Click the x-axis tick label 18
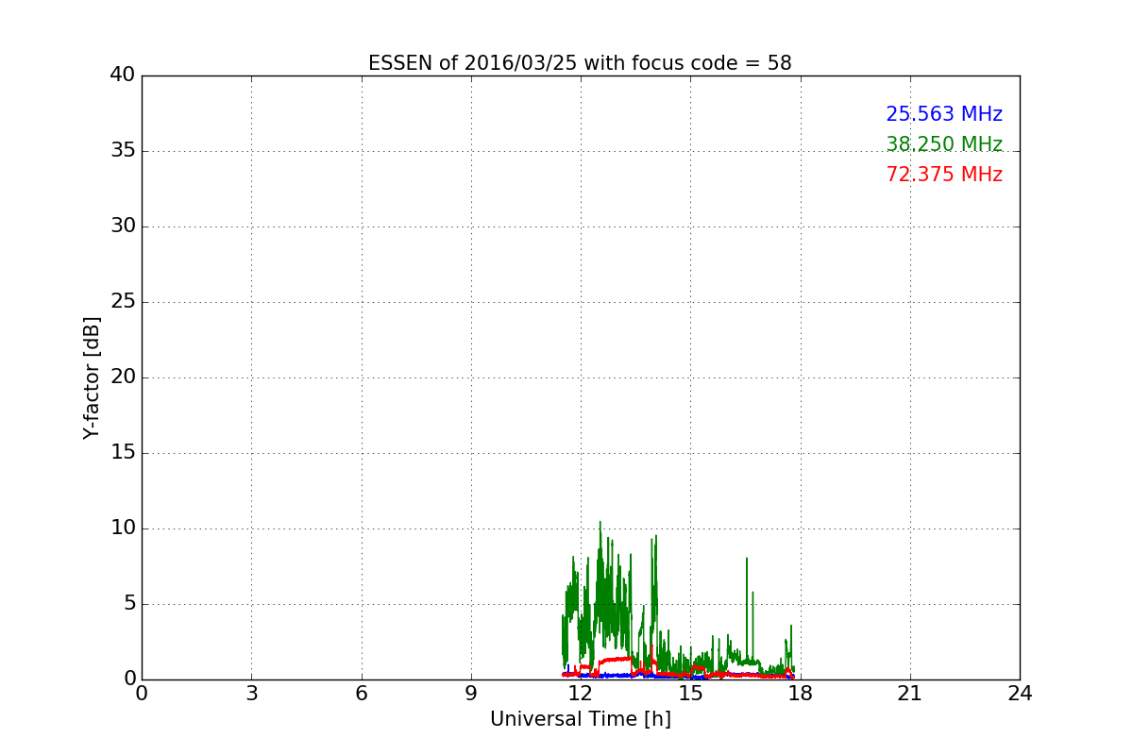1133x755 pixels. [x=800, y=694]
